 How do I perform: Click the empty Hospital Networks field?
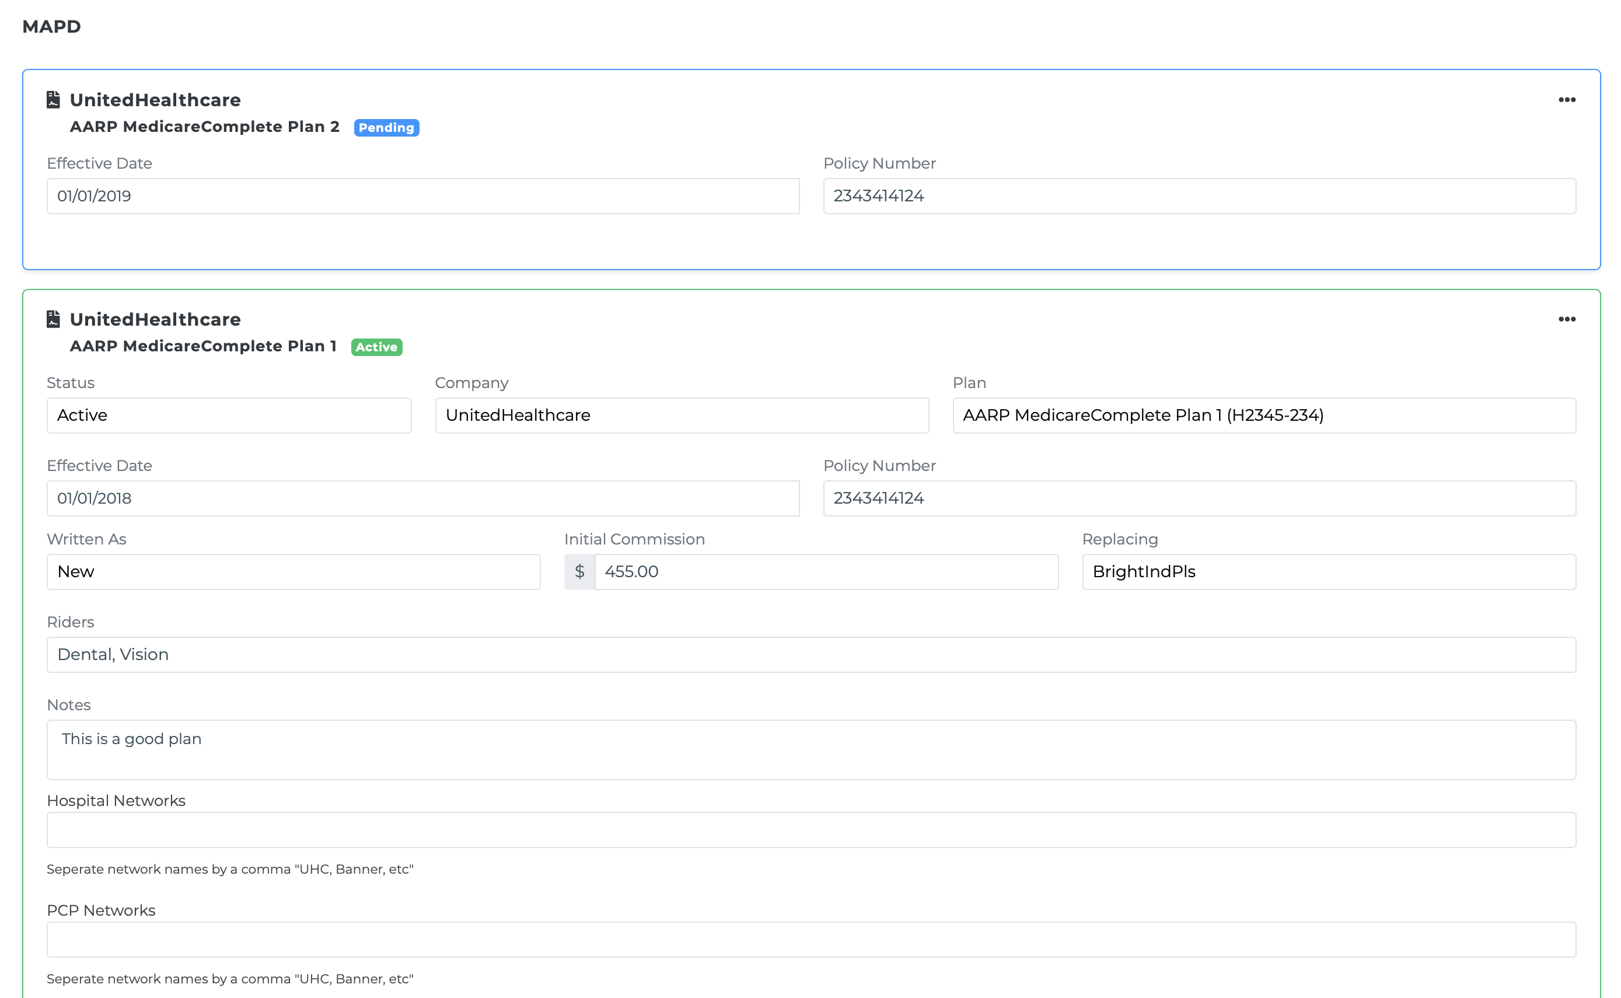pos(812,830)
